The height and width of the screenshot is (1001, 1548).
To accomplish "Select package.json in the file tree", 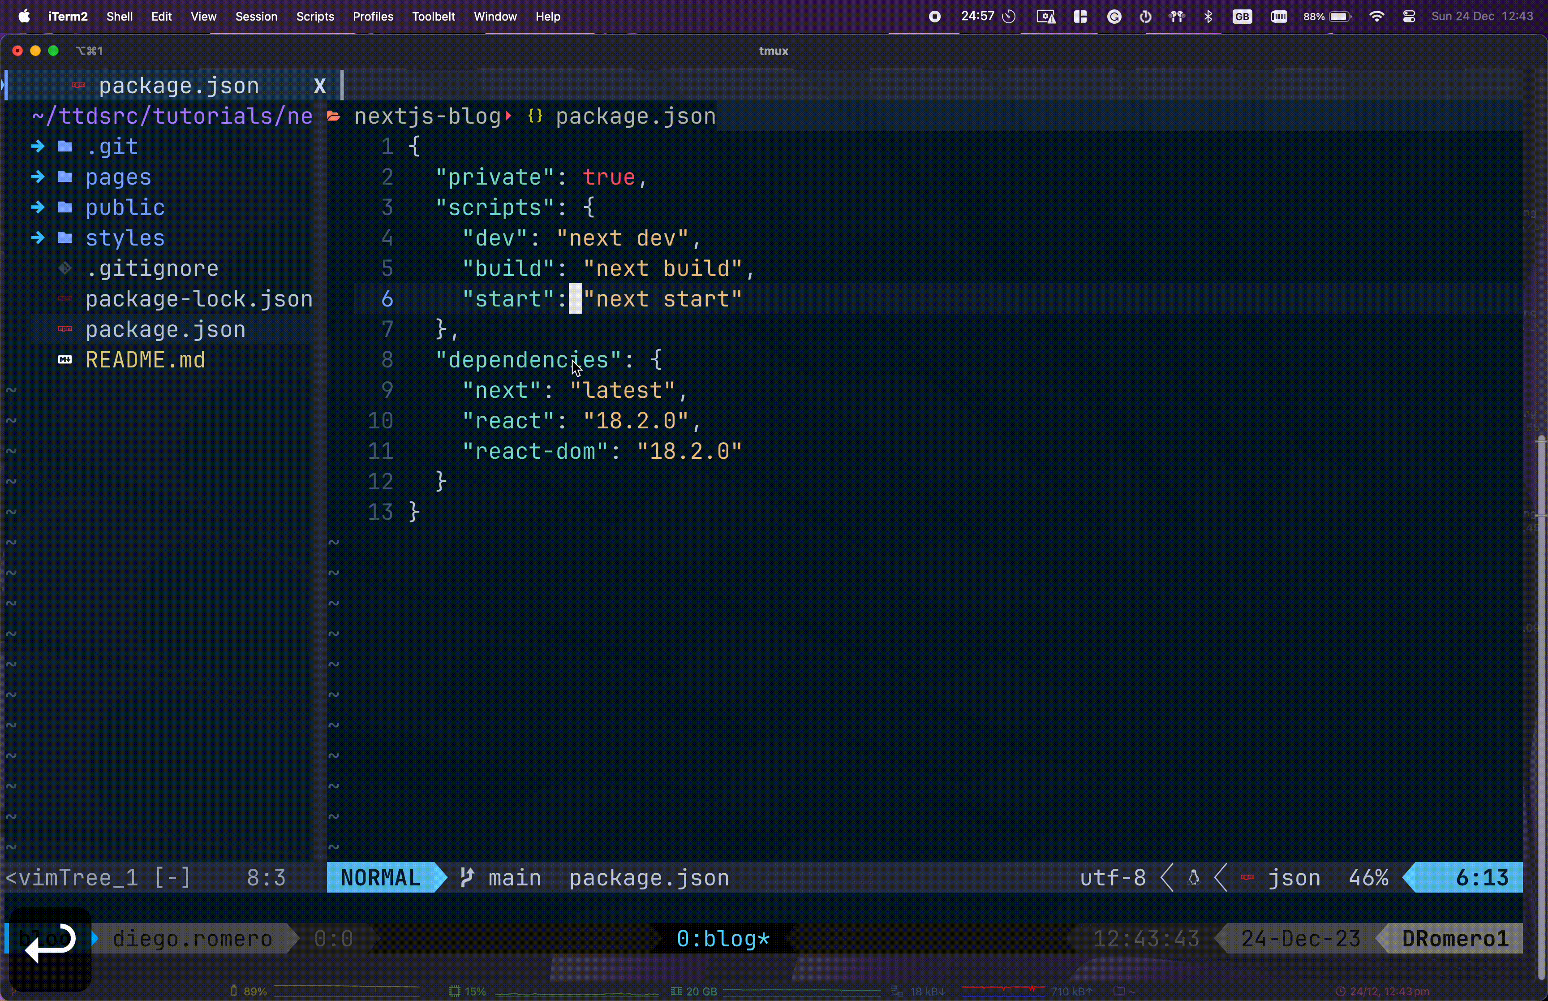I will tap(166, 329).
